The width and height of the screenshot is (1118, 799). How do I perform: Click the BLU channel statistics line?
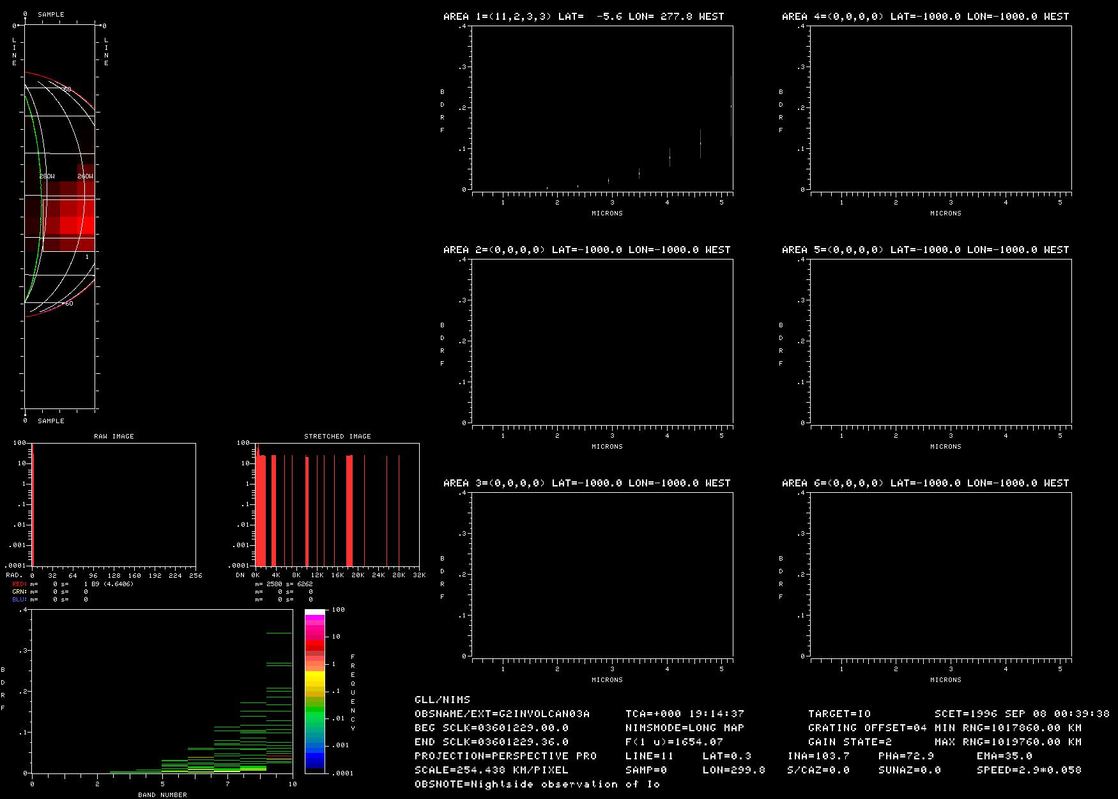click(x=50, y=600)
